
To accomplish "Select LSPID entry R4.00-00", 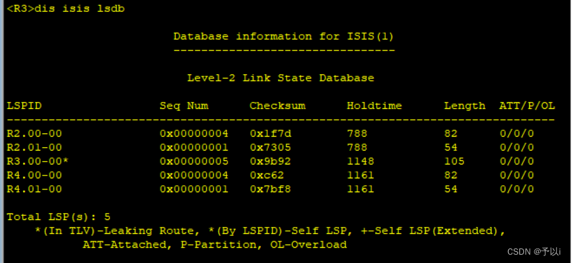I will click(34, 176).
